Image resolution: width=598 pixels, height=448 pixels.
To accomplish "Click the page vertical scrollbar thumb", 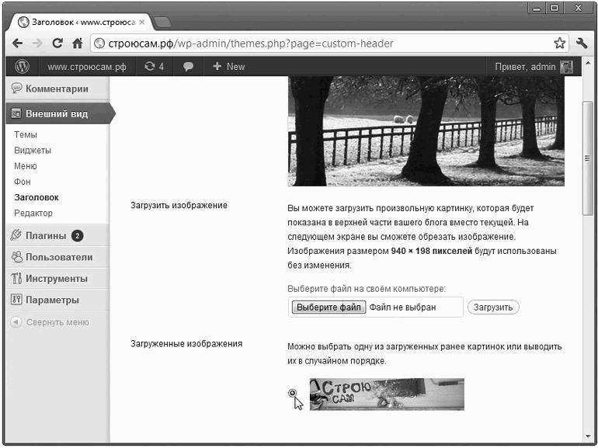I will [x=587, y=158].
